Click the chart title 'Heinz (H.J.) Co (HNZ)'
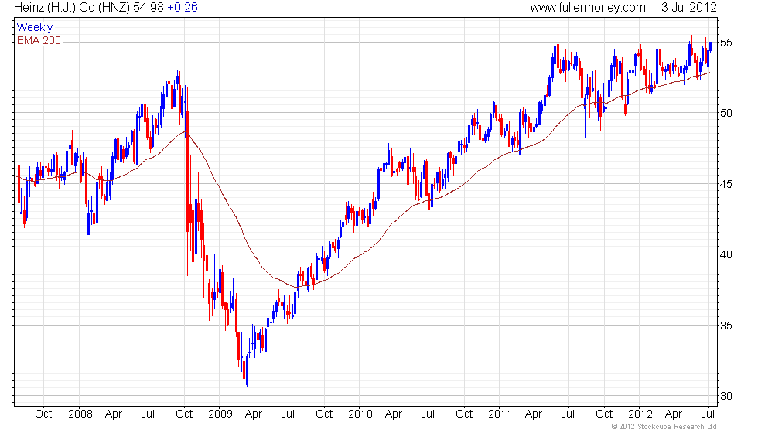Viewport: 758px width, 433px height. [x=72, y=8]
